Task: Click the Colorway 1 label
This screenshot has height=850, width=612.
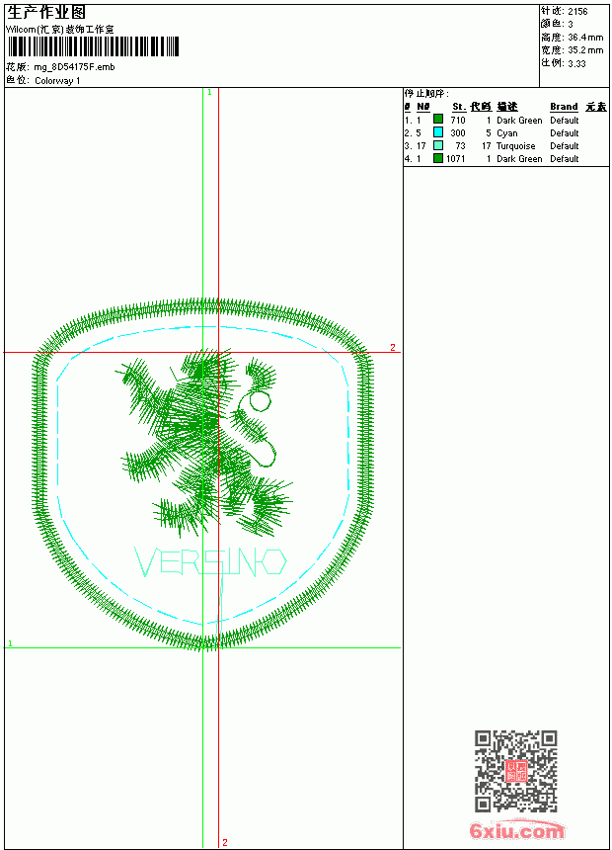Action: [x=57, y=81]
